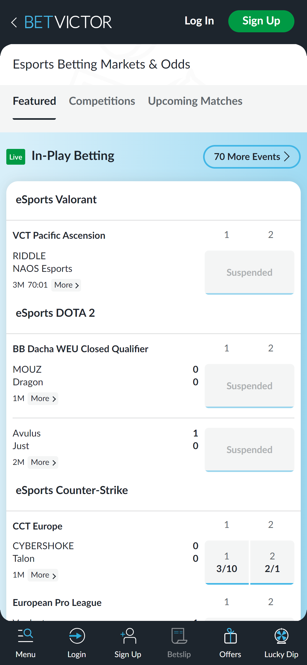307x665 pixels.
Task: Expand More markets for Avulus vs Just
Action: tap(43, 462)
